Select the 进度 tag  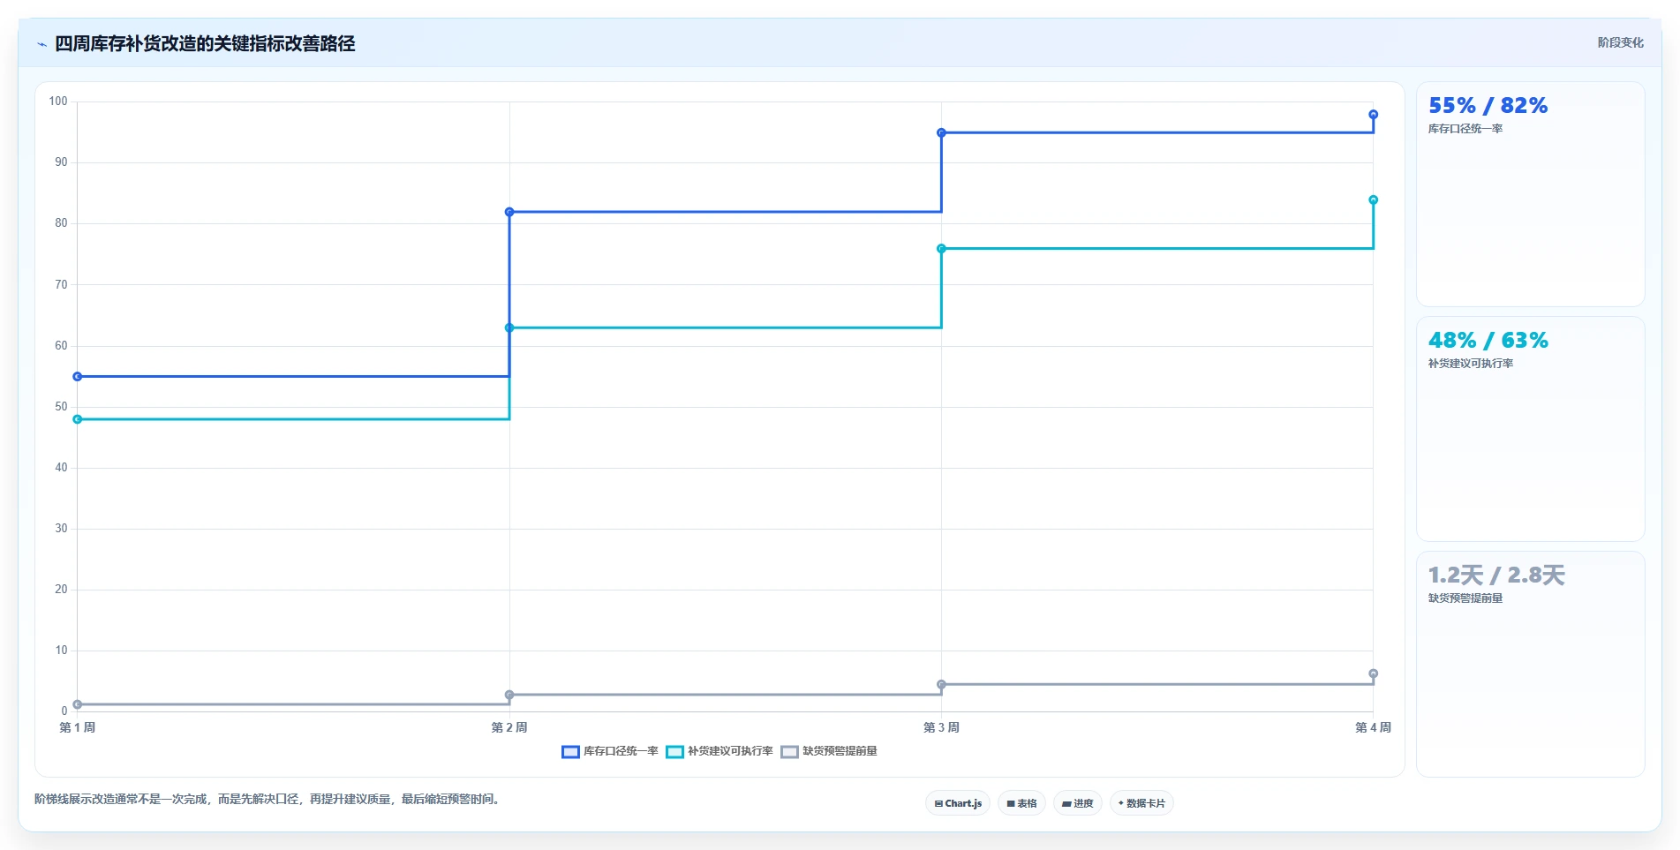point(1077,803)
